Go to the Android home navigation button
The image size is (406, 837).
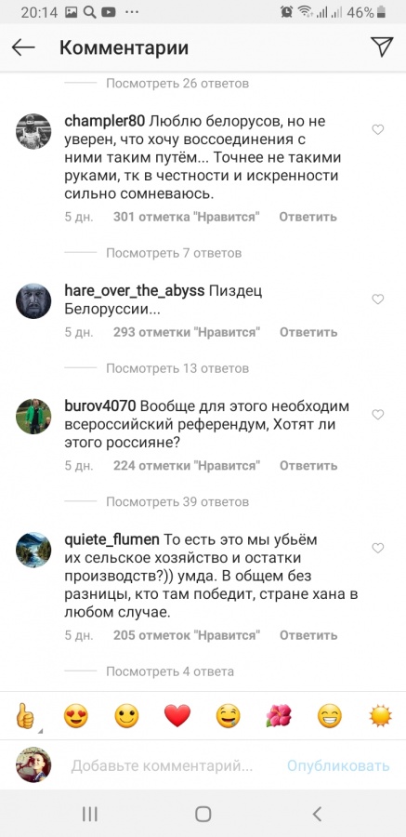pyautogui.click(x=203, y=814)
